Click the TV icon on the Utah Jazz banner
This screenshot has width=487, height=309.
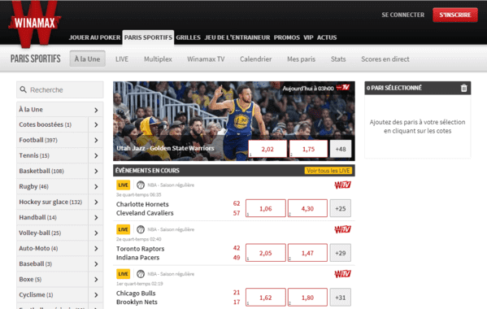click(x=343, y=88)
